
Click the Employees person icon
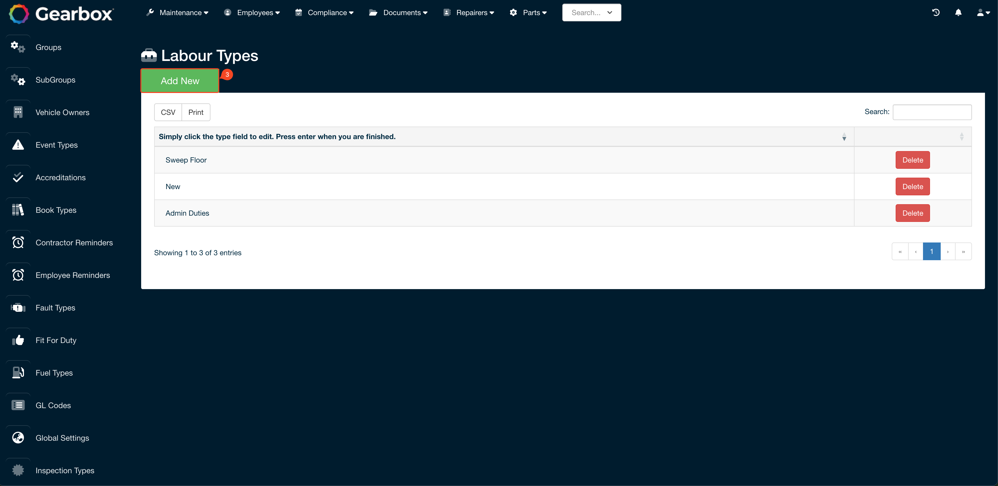point(227,13)
